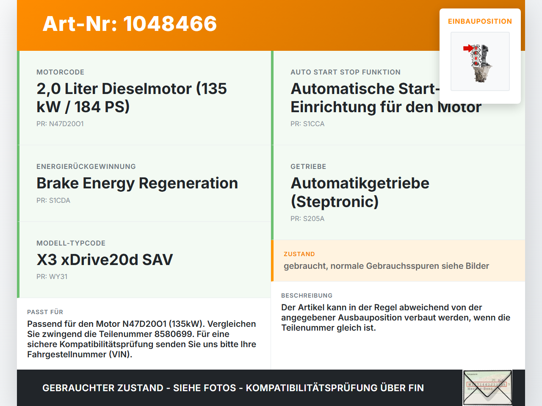Click the 'PR: N47D20O1' code
Viewport: 542px width, 406px height.
(60, 124)
